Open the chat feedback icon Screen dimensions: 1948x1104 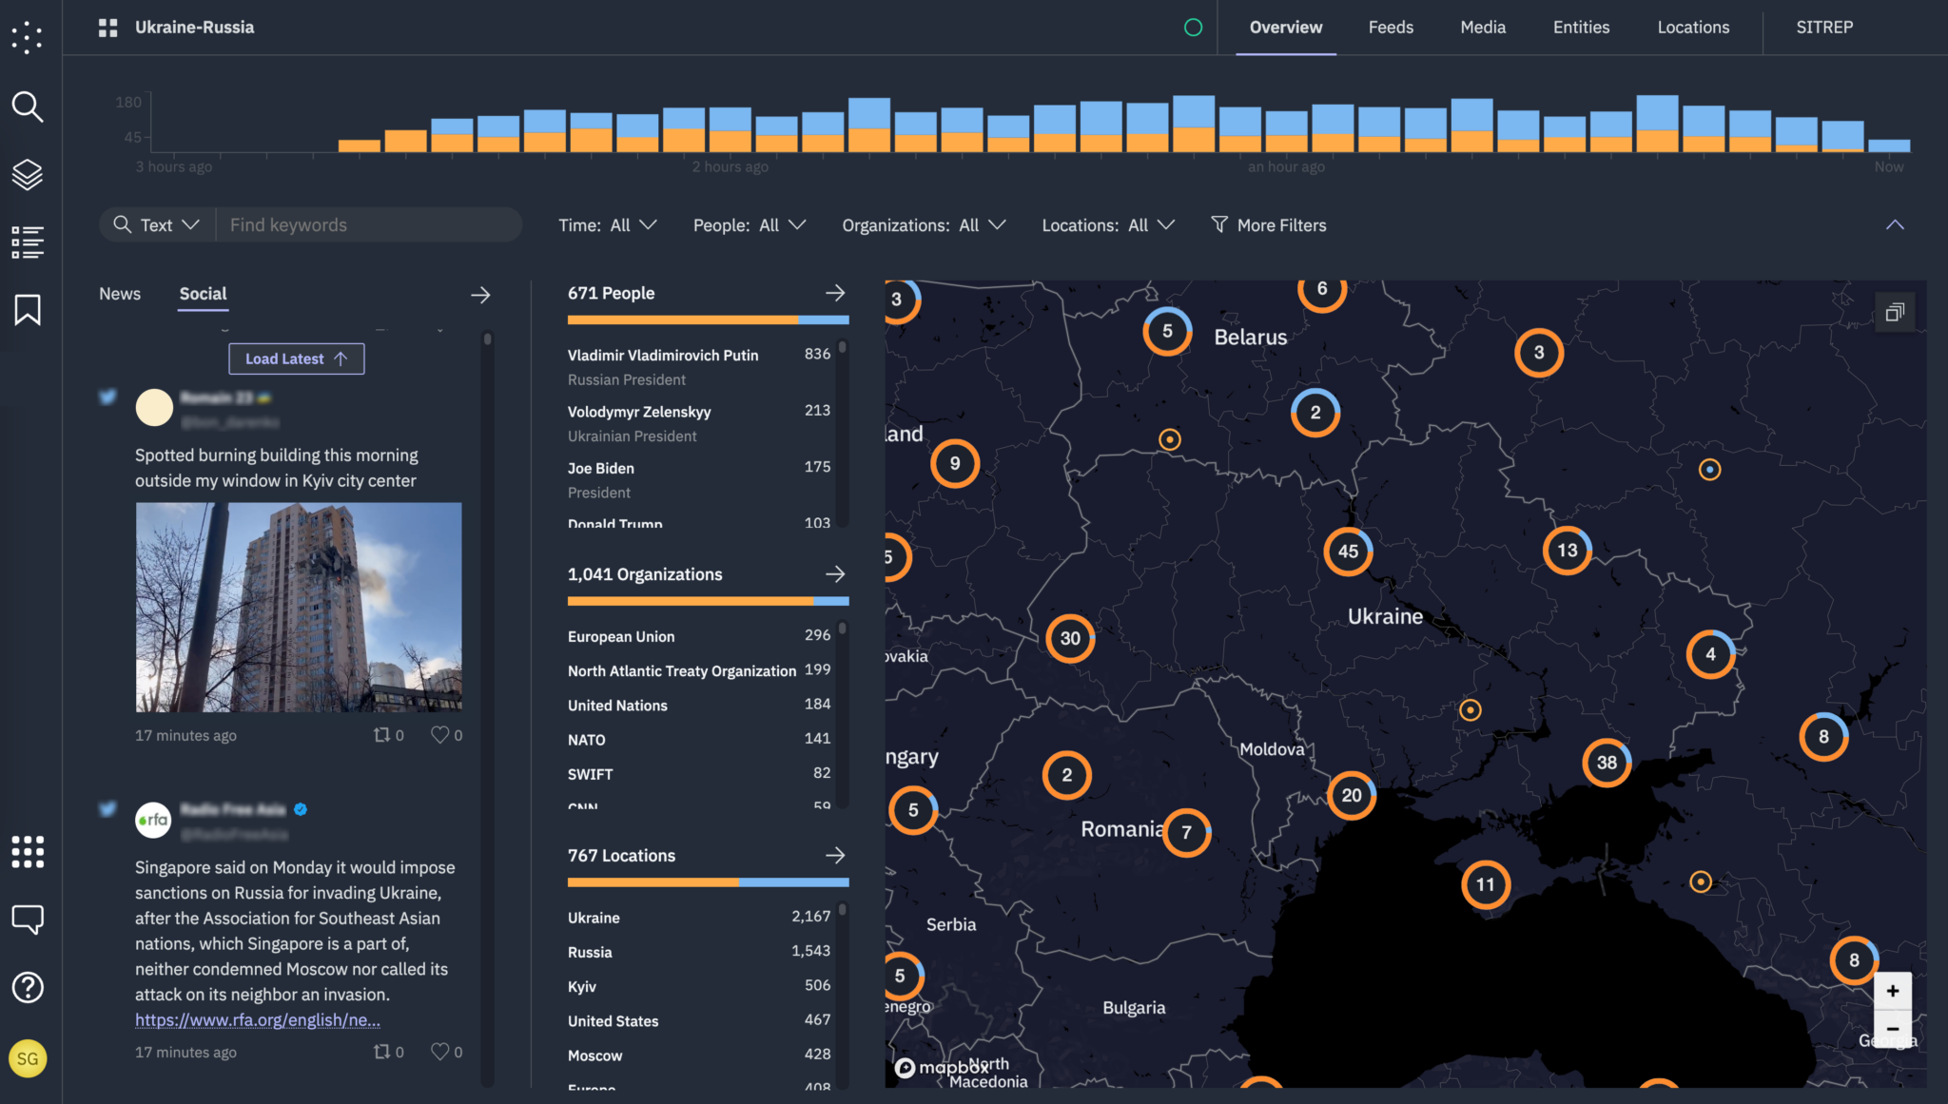tap(28, 919)
